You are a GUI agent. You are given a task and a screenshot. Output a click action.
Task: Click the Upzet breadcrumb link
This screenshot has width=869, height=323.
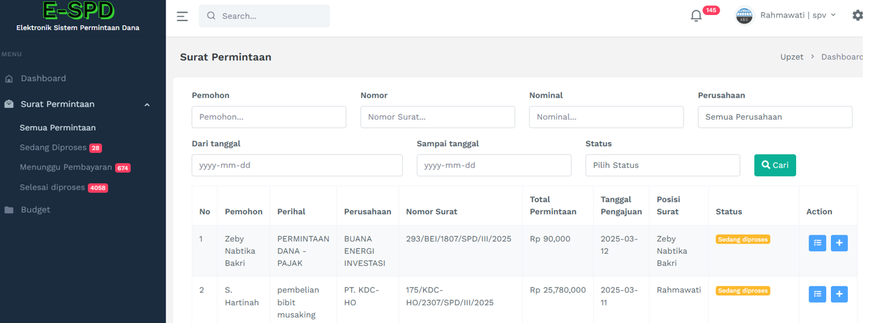coord(791,57)
